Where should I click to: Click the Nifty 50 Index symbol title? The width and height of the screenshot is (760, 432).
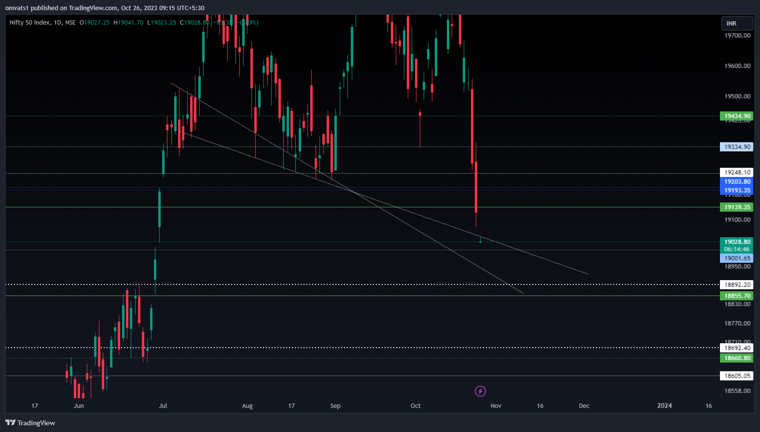point(30,23)
